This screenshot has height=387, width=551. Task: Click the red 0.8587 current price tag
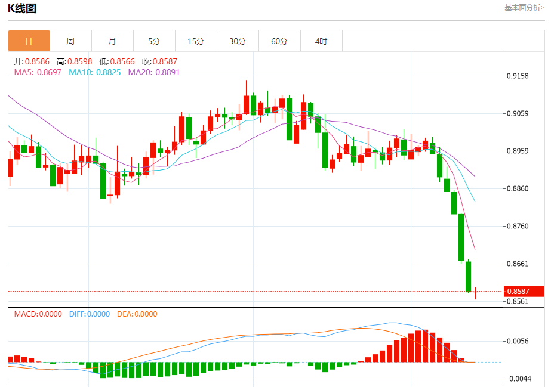coord(524,291)
